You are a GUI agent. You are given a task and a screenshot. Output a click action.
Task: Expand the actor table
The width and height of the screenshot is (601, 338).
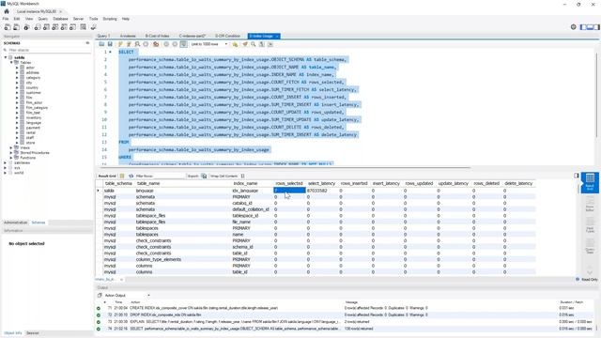(x=17, y=68)
